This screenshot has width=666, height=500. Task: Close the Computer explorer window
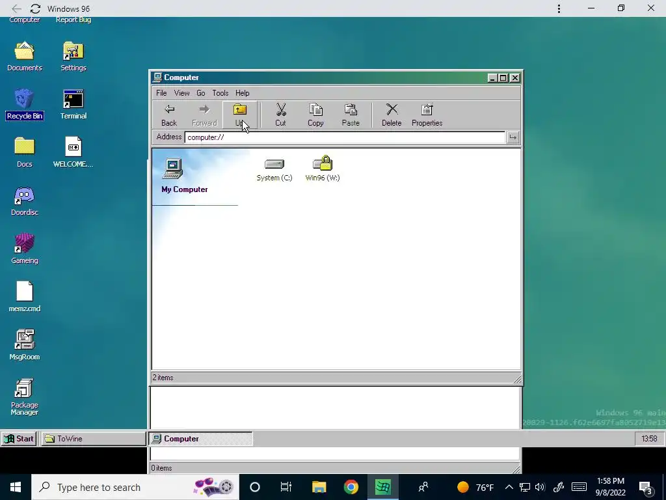point(515,78)
